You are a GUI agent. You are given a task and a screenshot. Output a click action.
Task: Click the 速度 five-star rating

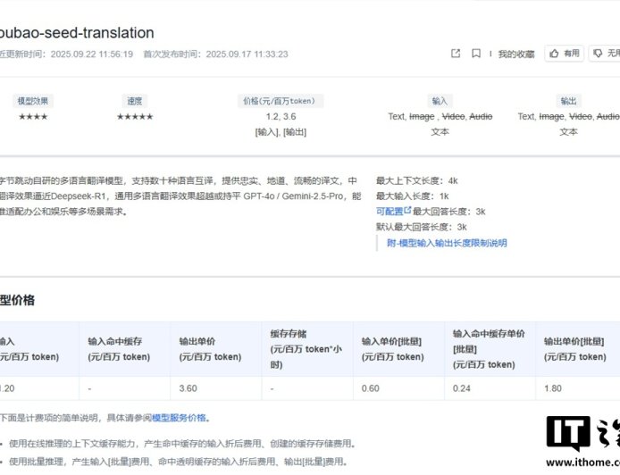tap(134, 117)
